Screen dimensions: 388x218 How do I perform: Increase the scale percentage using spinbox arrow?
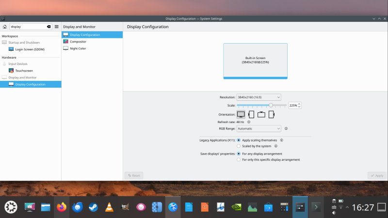pyautogui.click(x=299, y=104)
